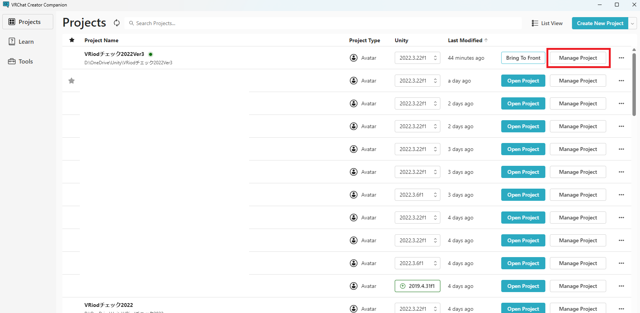Open Project with 2022.3.6f1 modified 4 days ago
This screenshot has width=640, height=313.
(x=523, y=263)
